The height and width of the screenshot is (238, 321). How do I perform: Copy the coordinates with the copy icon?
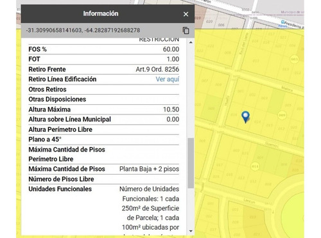pos(186,31)
